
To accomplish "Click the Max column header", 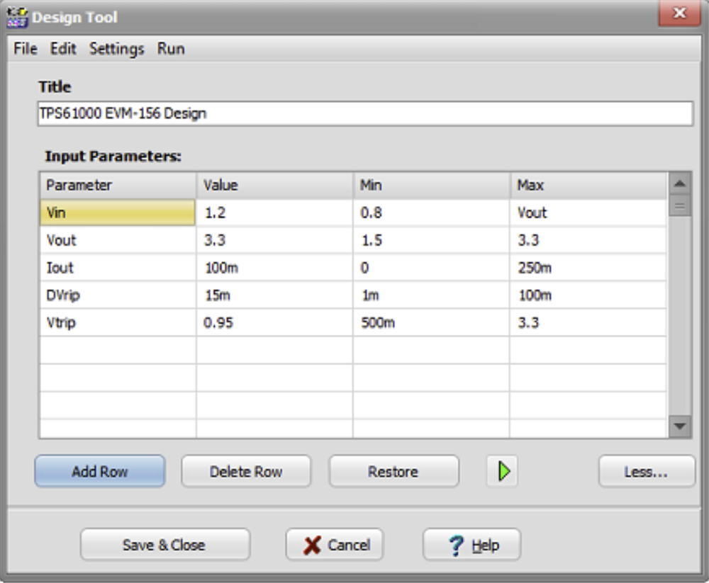I will (588, 186).
